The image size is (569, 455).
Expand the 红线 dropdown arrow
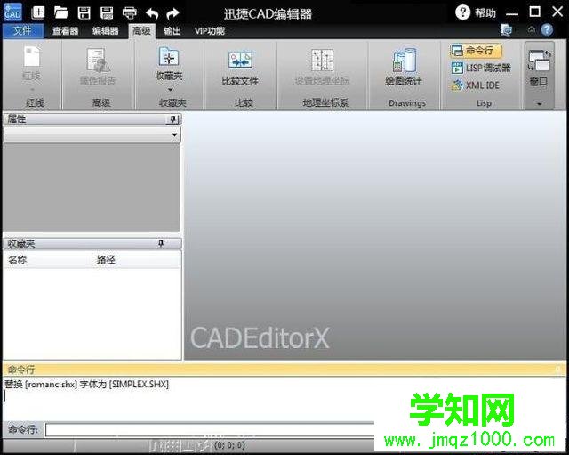32,89
